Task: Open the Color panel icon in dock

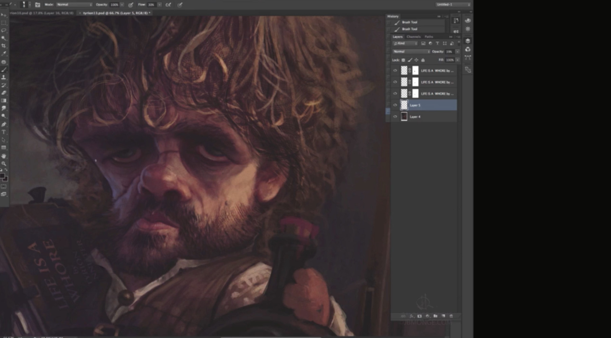Action: (468, 20)
